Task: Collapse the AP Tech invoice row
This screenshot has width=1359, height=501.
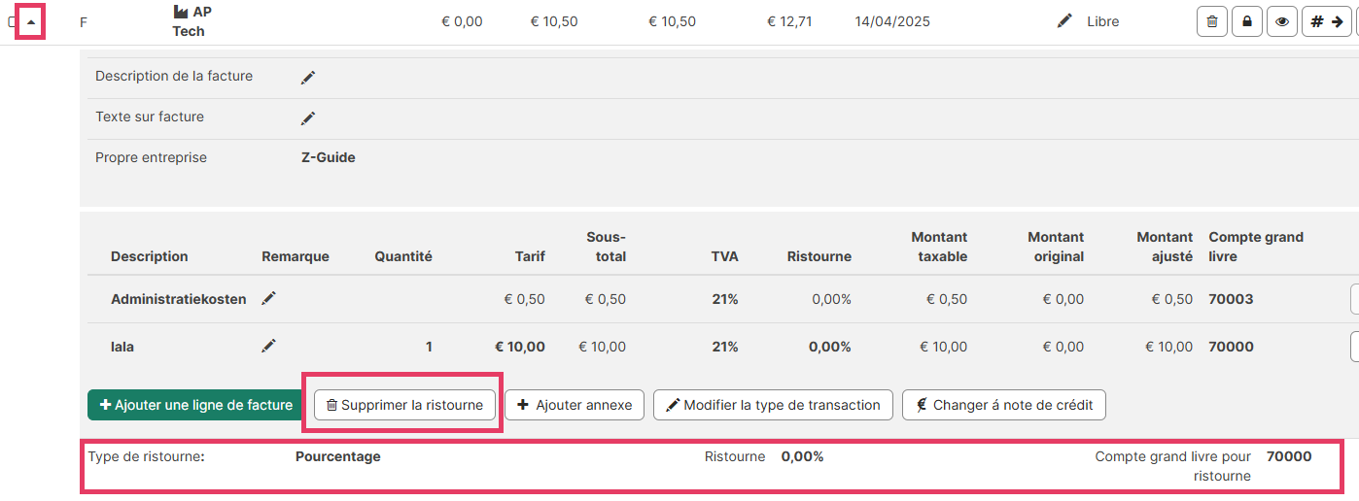Action: [x=31, y=21]
